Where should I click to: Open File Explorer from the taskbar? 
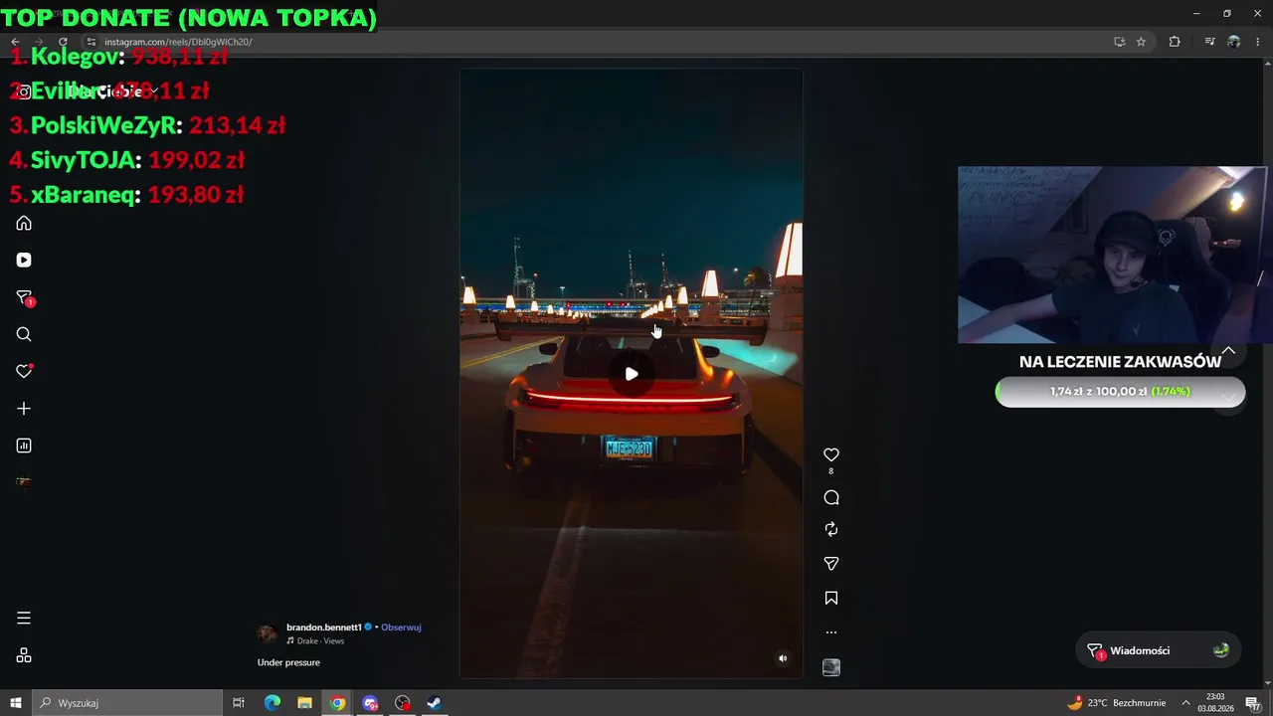pyautogui.click(x=305, y=703)
